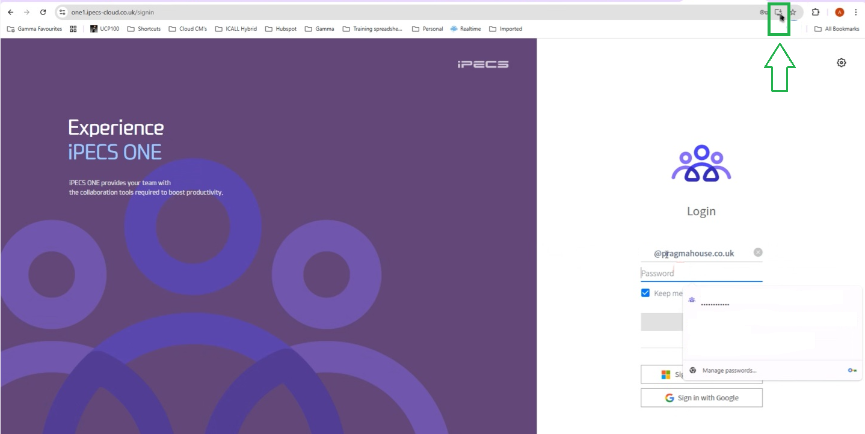Click the "iPECS ONE provides your team with" line
Viewport: 865px width, 434px height.
click(120, 183)
